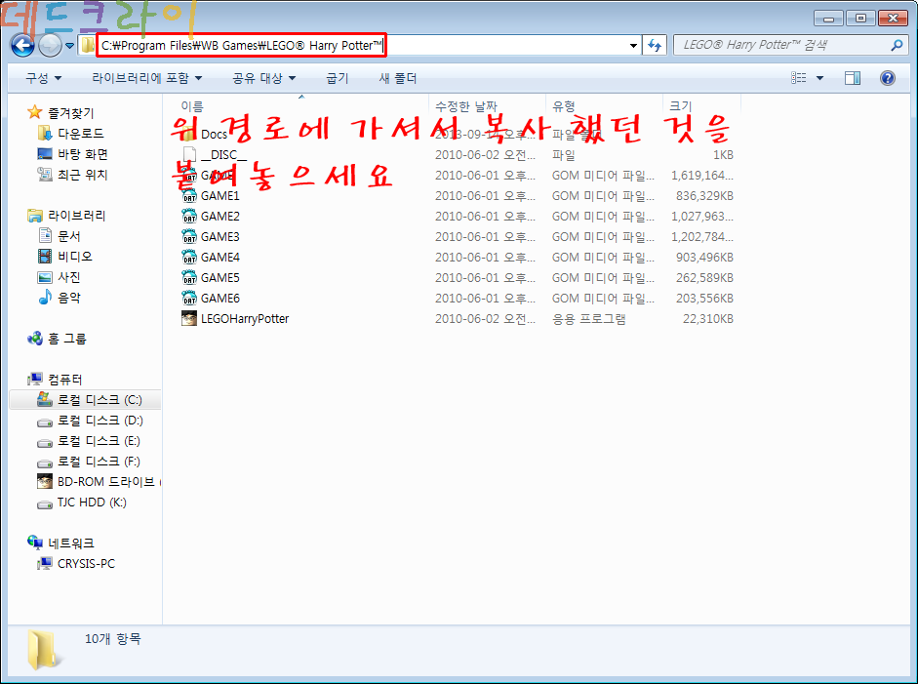Open the 로컬 디스크 (D:) drive icon
Screen dimensions: 918x684
click(x=45, y=422)
